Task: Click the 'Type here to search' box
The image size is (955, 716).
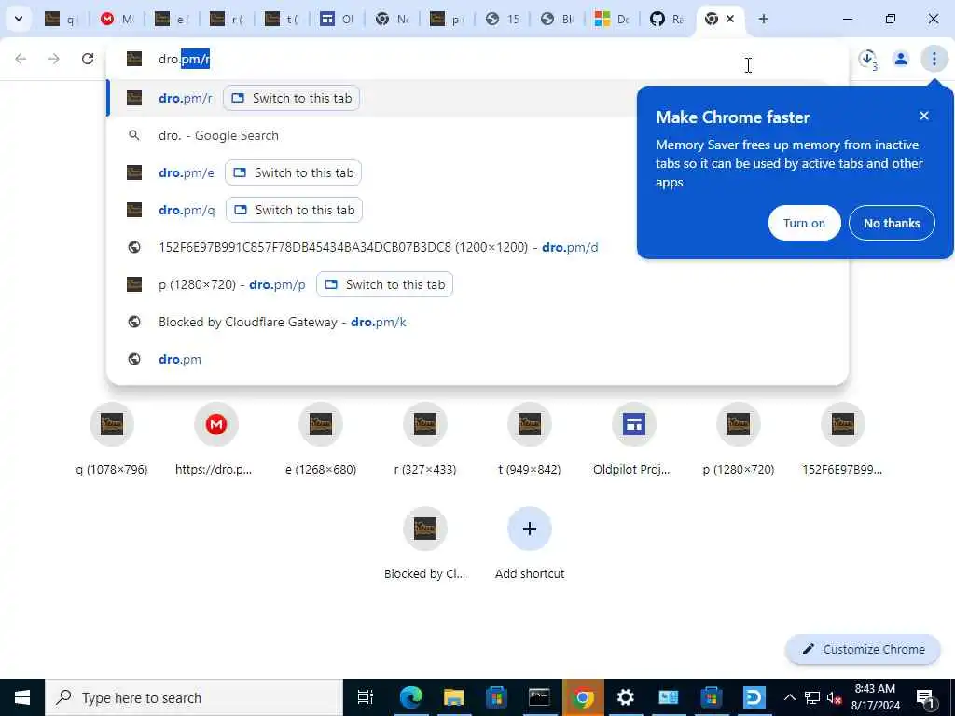Action: pos(194,697)
